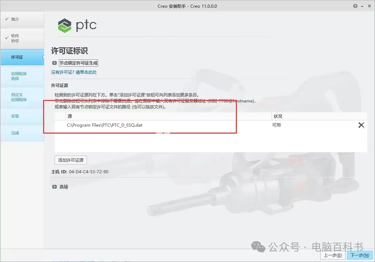Click the 源 column header

point(169,116)
